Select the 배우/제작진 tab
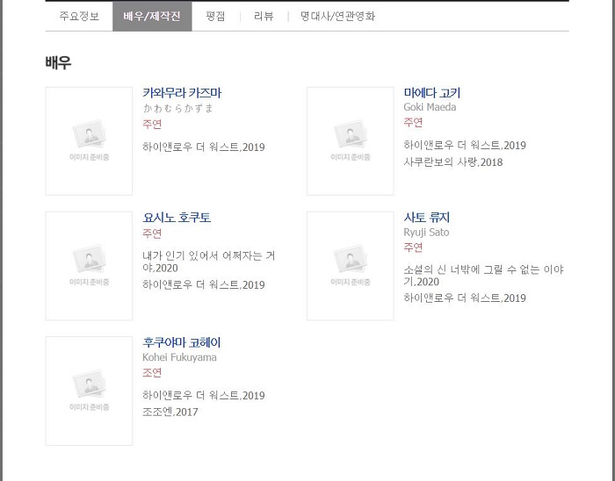The image size is (615, 481). (152, 17)
